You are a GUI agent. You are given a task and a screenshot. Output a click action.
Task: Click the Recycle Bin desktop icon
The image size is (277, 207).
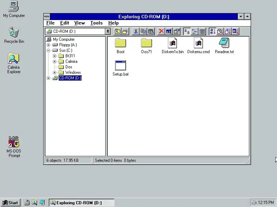[14, 35]
